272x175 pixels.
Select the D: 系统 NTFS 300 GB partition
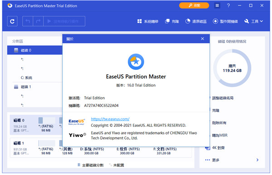pos(92,151)
